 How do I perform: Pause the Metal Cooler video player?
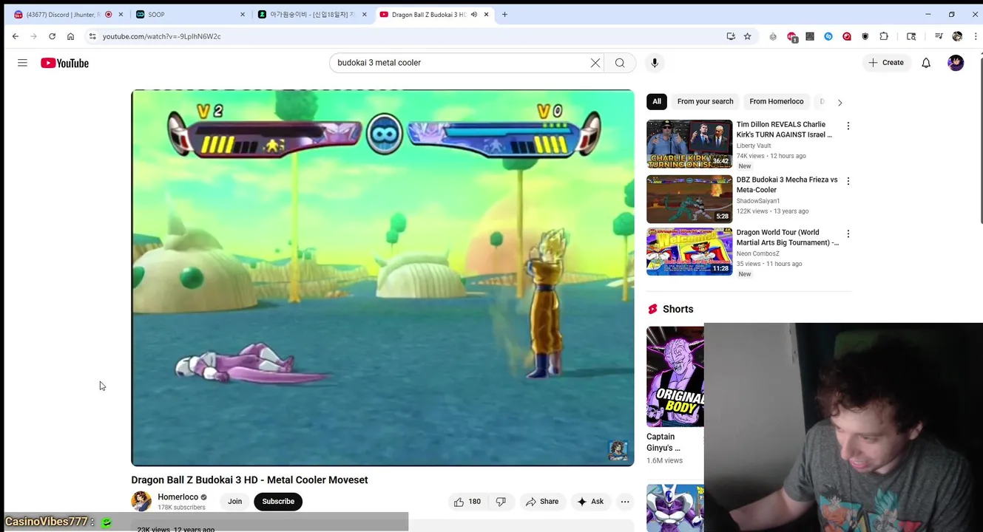pyautogui.click(x=382, y=278)
